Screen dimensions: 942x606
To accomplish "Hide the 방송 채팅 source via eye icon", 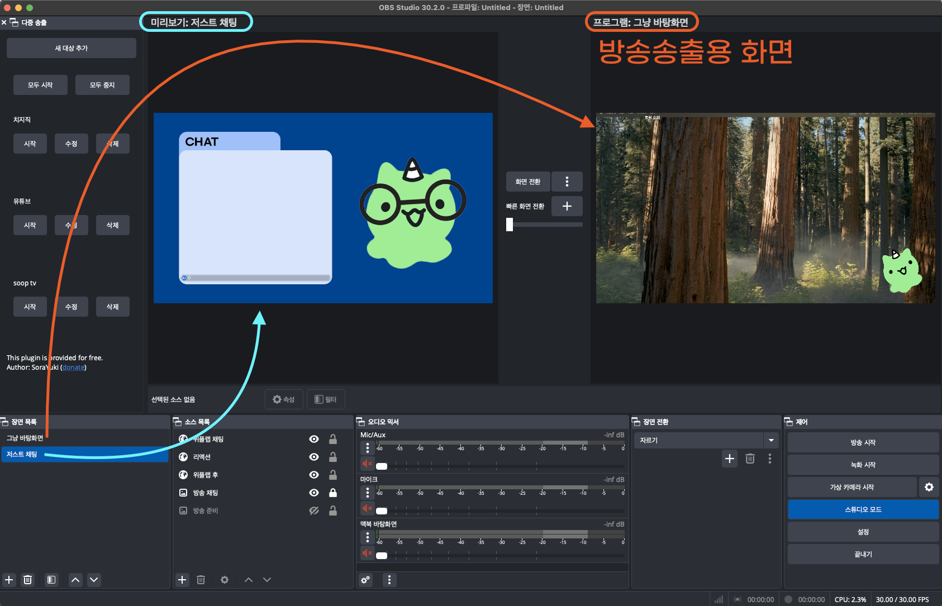I will (x=314, y=493).
